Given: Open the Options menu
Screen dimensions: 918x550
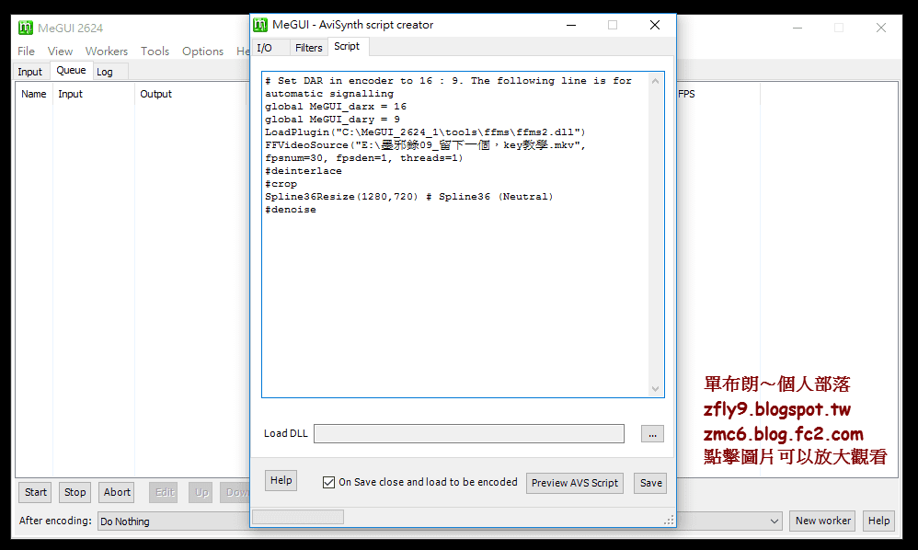Looking at the screenshot, I should click(x=202, y=52).
